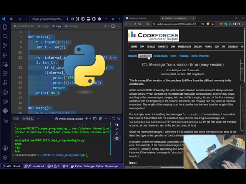Open the Source Control view
Viewport: 246px width, 184px height.
(x=5, y=46)
